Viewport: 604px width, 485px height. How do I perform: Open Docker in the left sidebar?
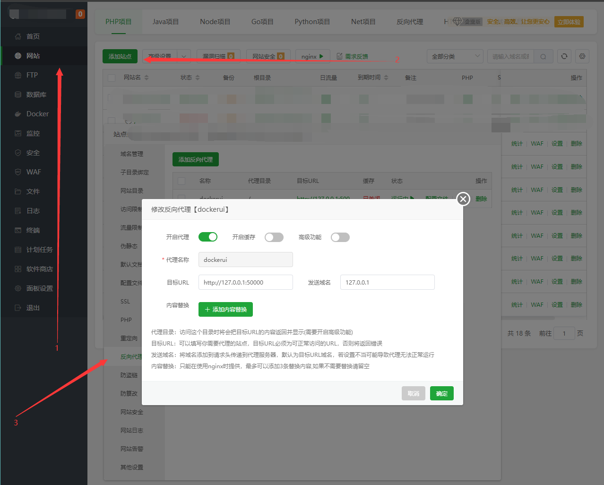pyautogui.click(x=37, y=114)
